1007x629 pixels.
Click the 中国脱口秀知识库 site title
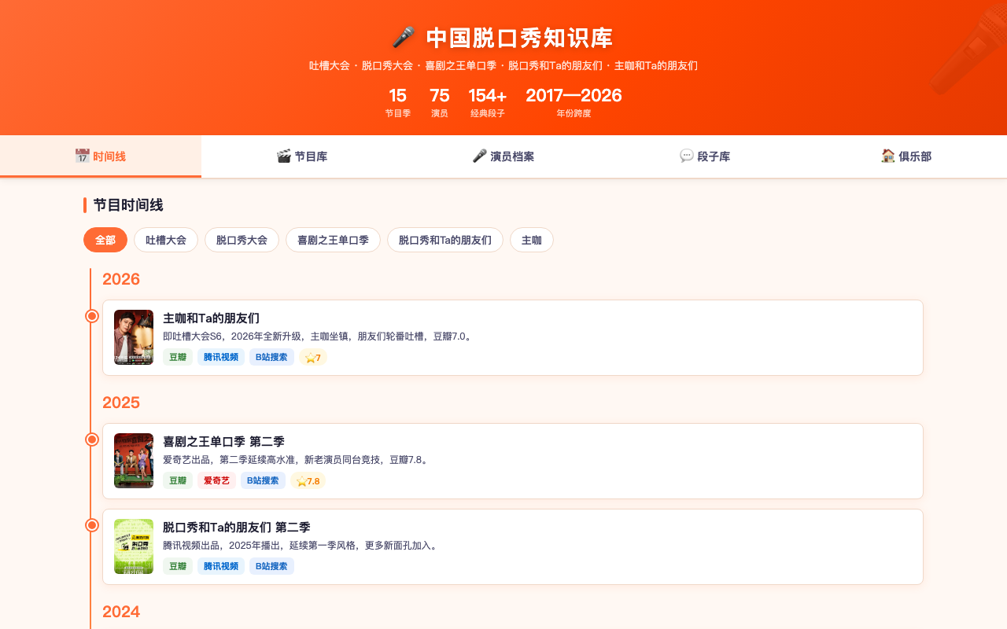[503, 38]
